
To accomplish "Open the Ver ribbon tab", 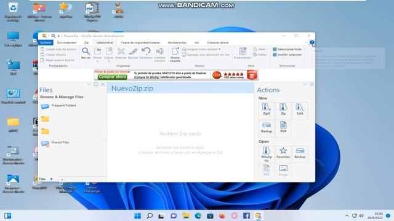I will point(197,42).
